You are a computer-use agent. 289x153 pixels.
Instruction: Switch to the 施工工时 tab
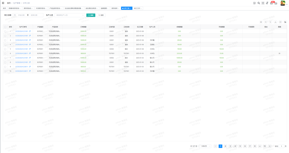tap(138, 8)
